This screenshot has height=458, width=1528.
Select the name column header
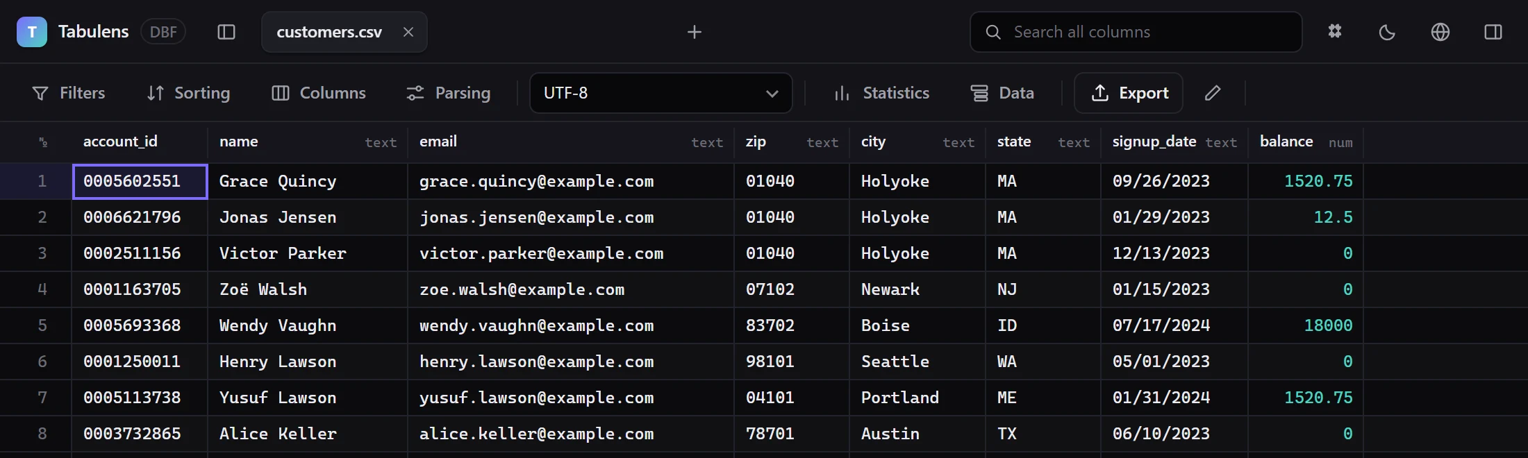click(308, 142)
